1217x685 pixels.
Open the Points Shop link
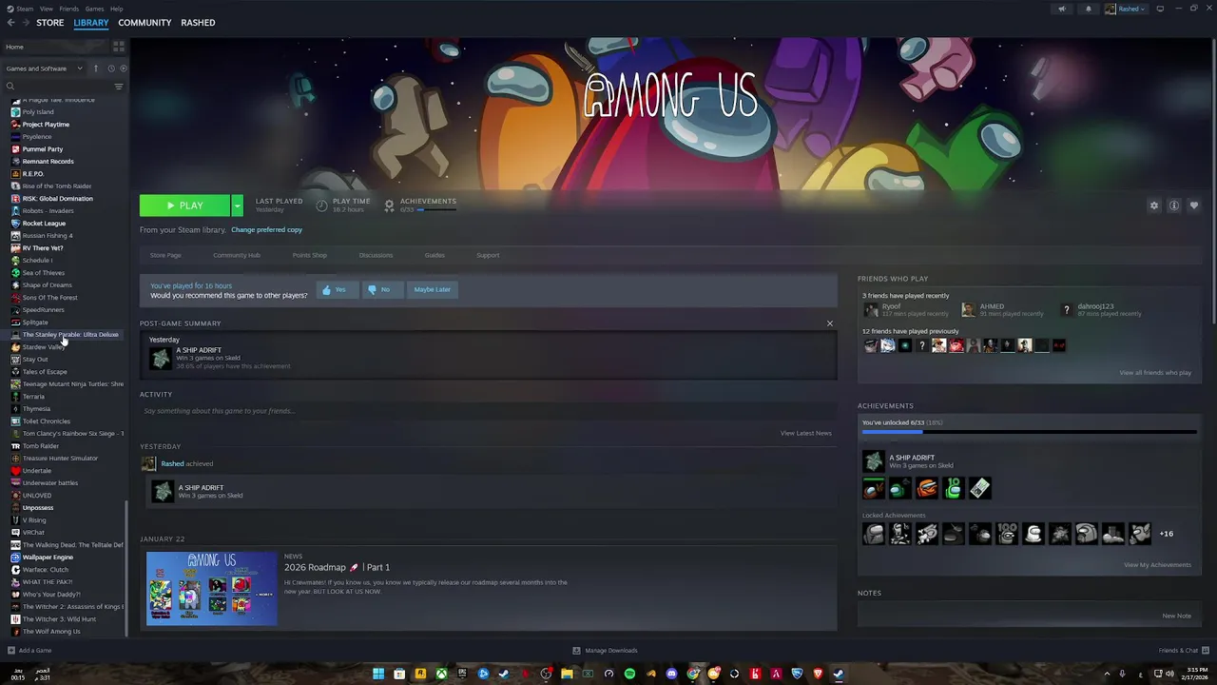309,255
